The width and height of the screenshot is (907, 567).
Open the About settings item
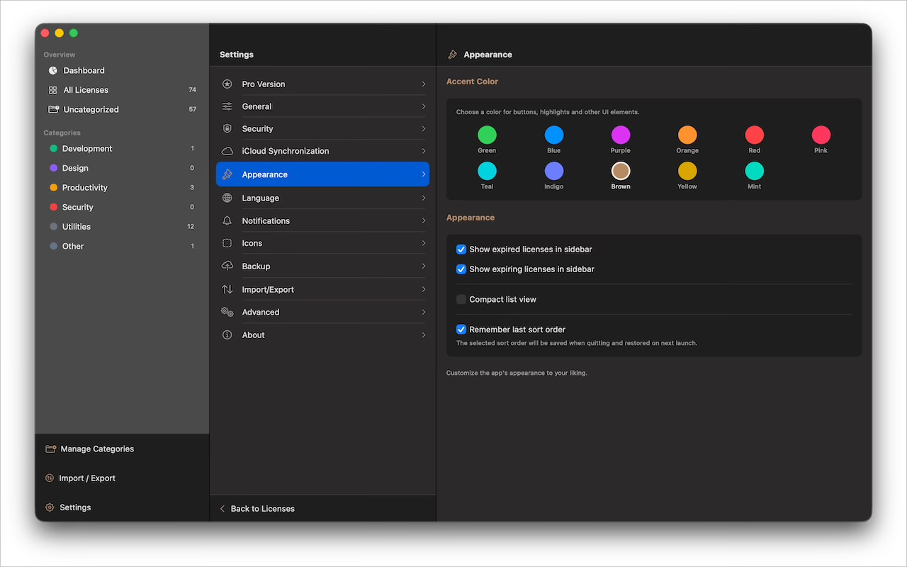tap(322, 335)
